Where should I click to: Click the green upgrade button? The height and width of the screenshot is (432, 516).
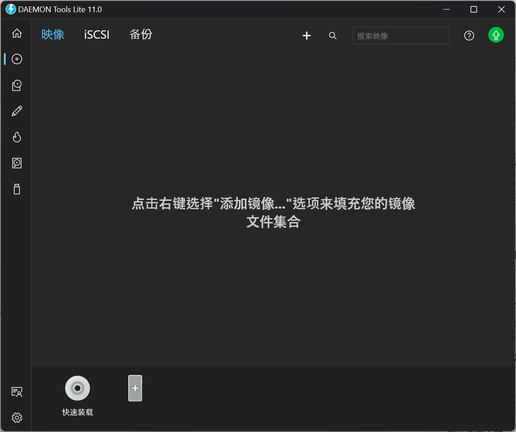point(496,35)
